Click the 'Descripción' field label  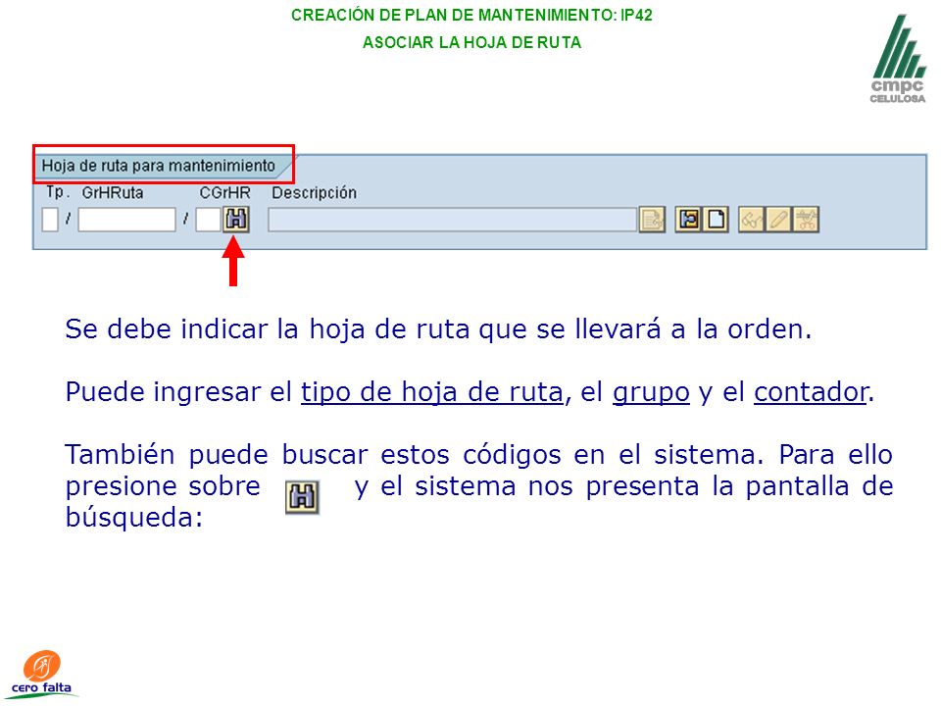click(315, 193)
